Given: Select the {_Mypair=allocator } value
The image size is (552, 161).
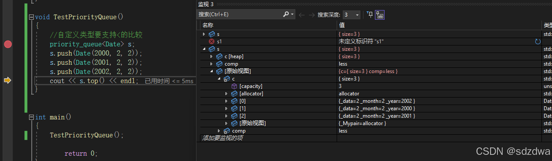Looking at the screenshot, I should click(x=362, y=123).
